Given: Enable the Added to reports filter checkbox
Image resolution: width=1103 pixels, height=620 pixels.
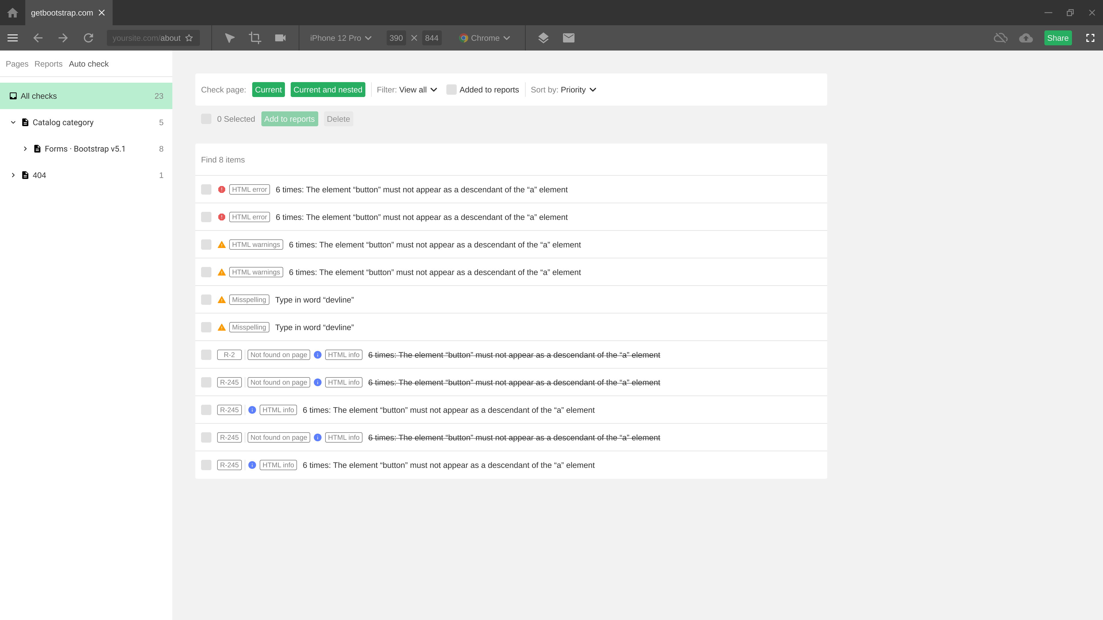Looking at the screenshot, I should point(451,90).
